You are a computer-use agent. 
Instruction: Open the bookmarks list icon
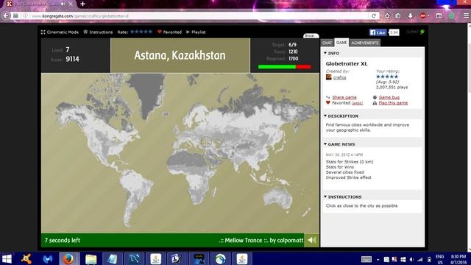point(398,16)
